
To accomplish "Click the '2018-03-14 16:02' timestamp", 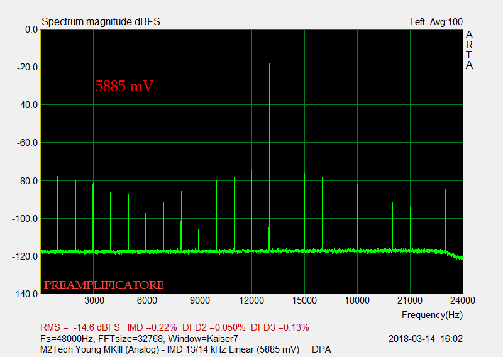I will (426, 338).
